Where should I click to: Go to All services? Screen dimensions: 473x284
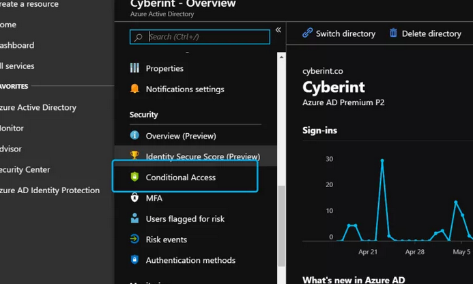click(x=17, y=66)
